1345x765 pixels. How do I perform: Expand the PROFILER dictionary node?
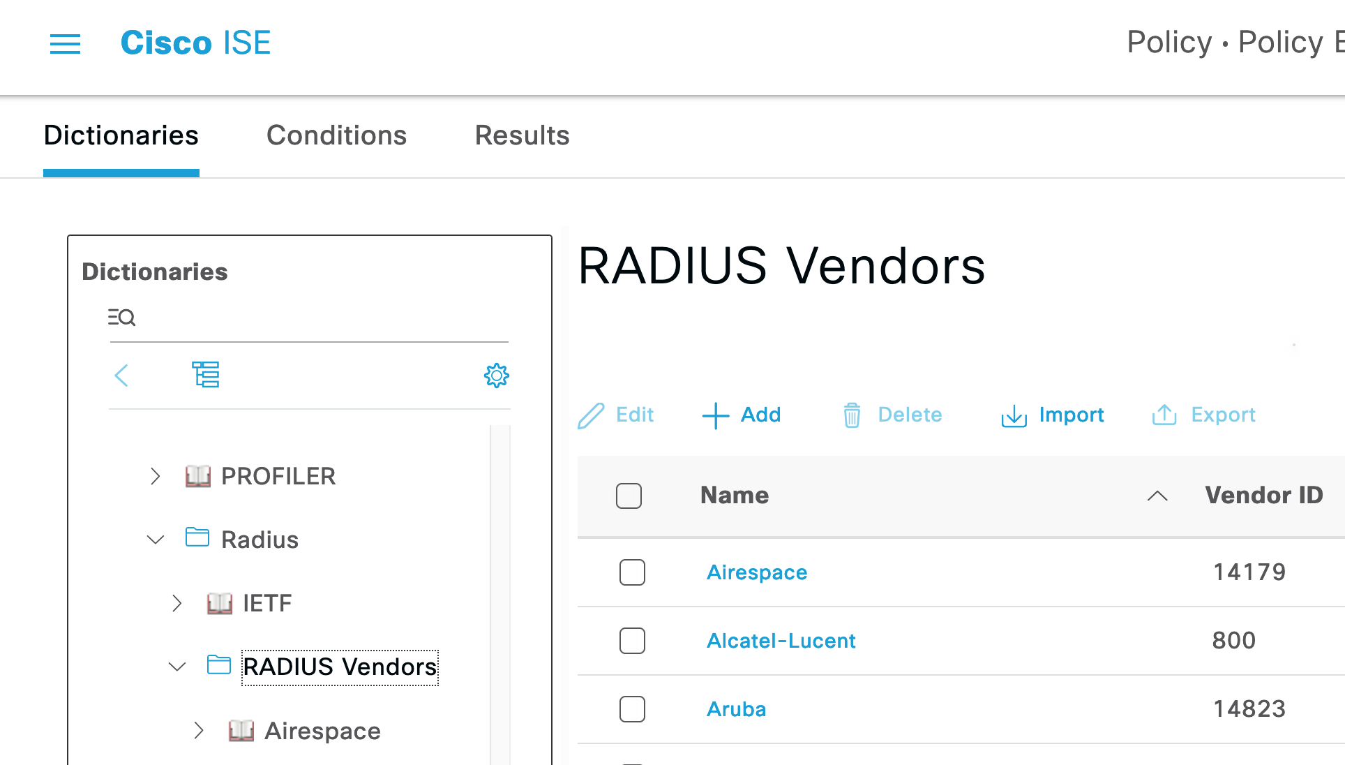point(155,476)
